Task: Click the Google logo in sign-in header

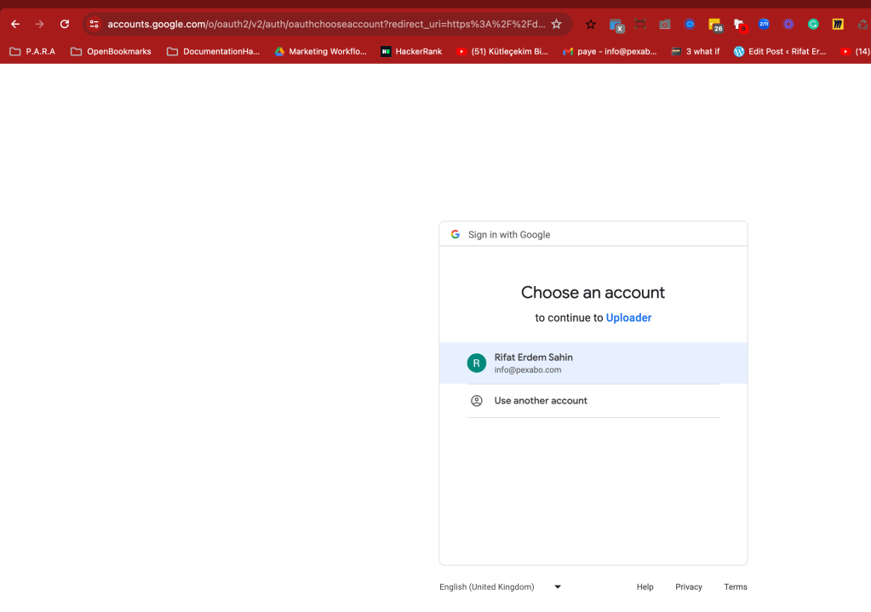Action: [x=455, y=234]
